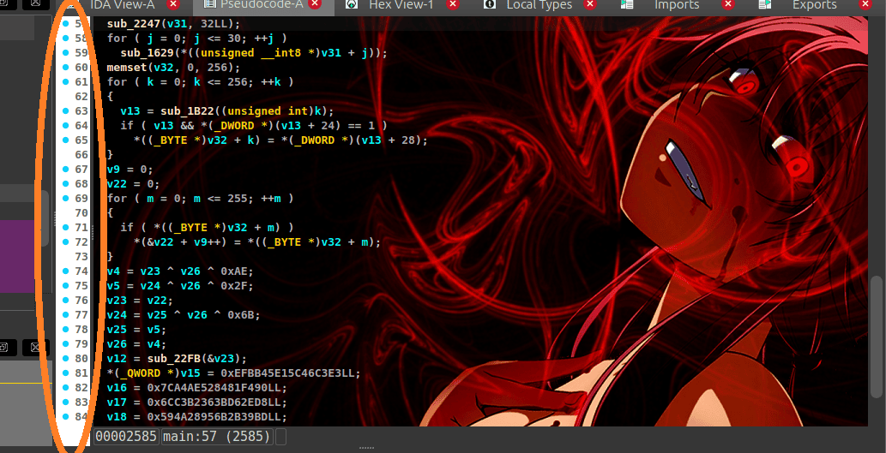This screenshot has width=886, height=453.
Task: Click variable v16 on line 82
Action: point(117,388)
